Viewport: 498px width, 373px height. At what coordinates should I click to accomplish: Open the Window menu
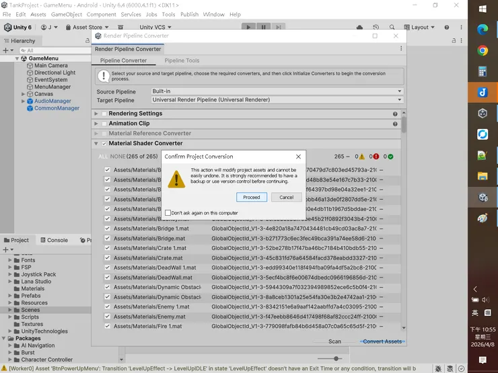214,15
